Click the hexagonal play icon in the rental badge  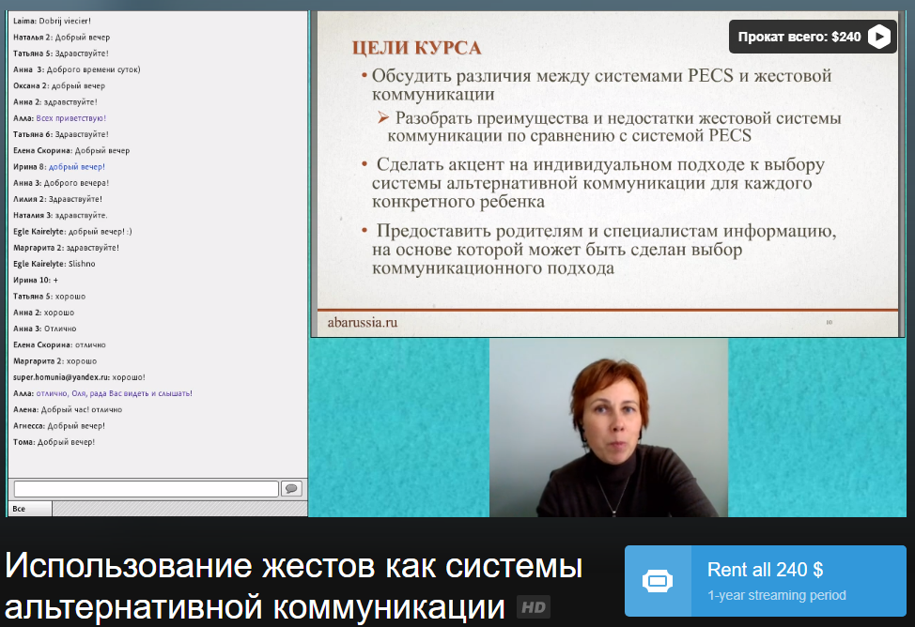tap(878, 37)
